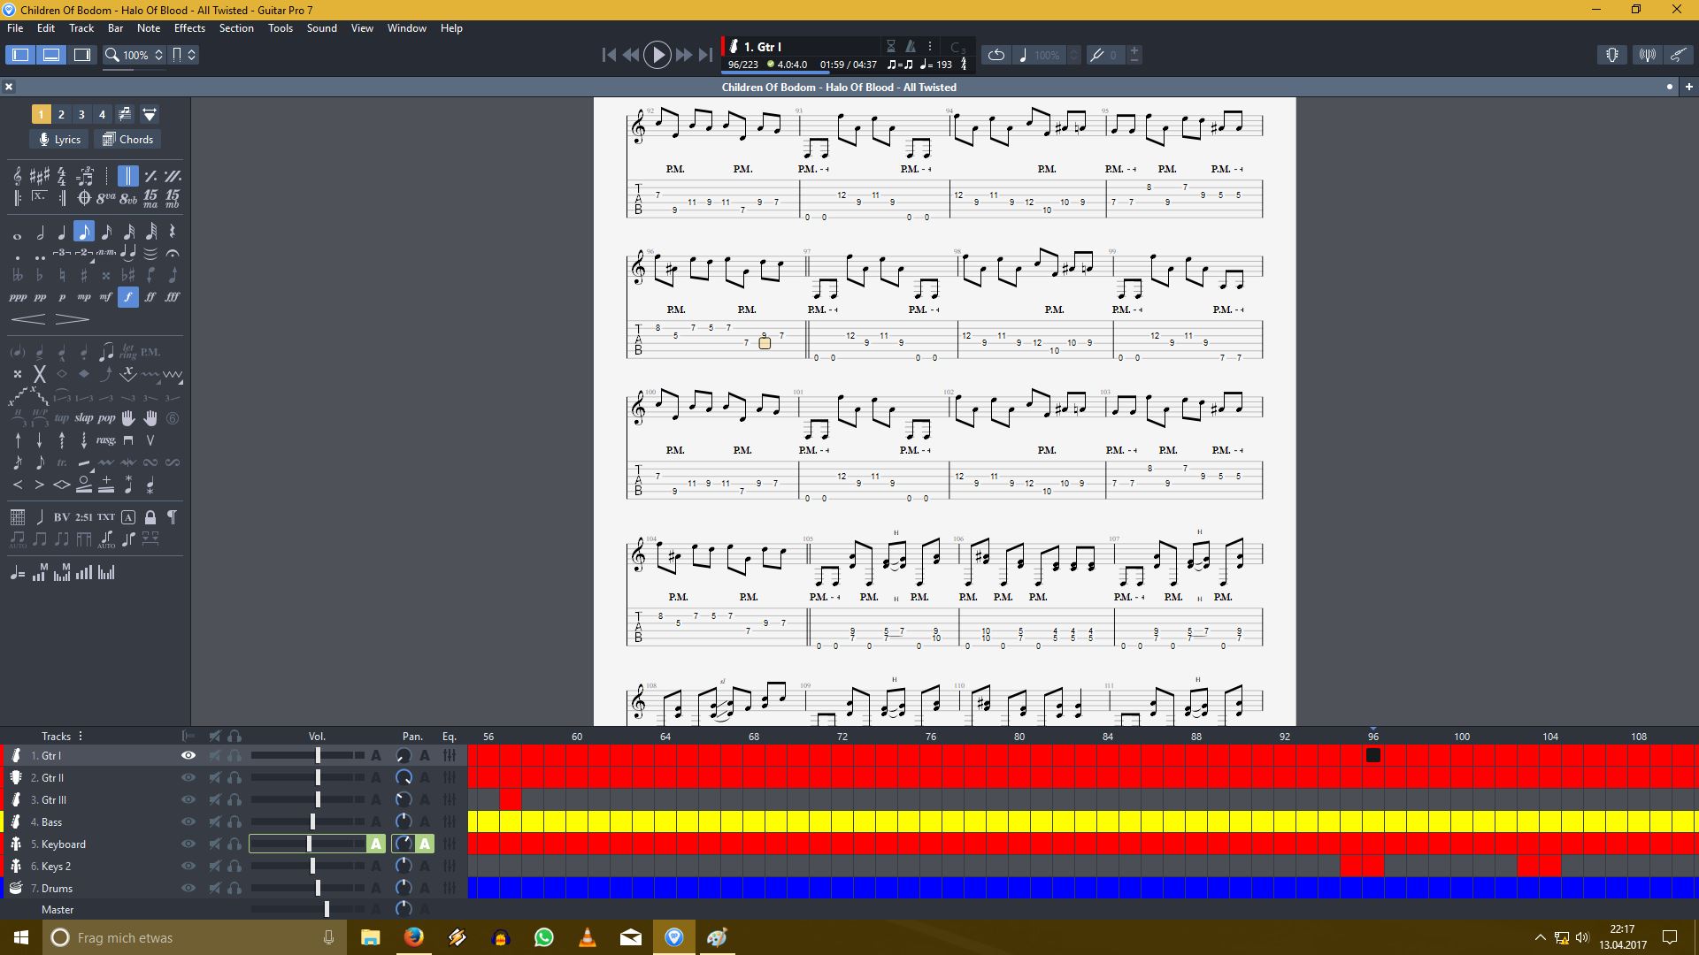Switch to voice 2 tab

pos(61,114)
